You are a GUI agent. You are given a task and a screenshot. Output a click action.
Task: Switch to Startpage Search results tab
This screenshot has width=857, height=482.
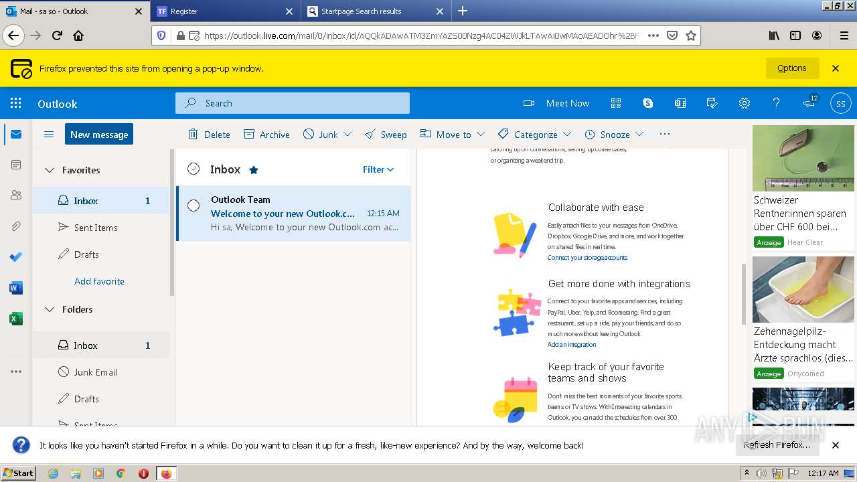[376, 11]
